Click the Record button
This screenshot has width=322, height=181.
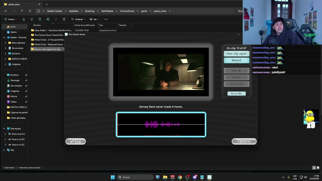(236, 60)
